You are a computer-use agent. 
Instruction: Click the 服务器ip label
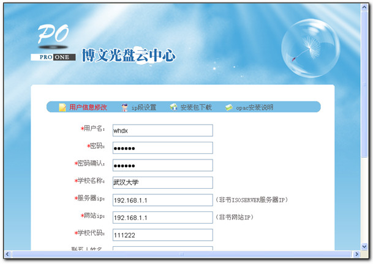click(89, 198)
